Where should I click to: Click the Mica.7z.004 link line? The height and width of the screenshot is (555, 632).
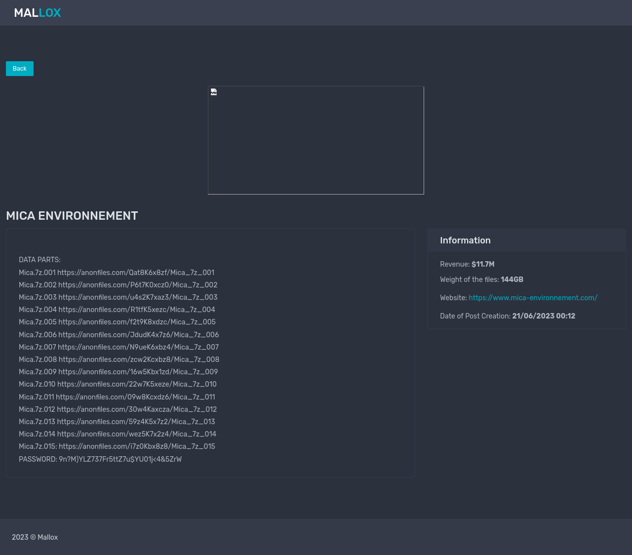[x=117, y=310]
